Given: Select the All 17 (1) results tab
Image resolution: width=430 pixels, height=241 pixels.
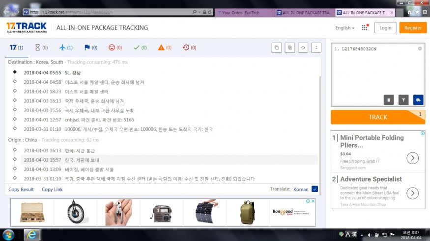Looking at the screenshot, I should click(16, 48).
